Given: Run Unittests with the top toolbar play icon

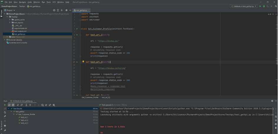Looking at the screenshot, I should click(260, 6).
